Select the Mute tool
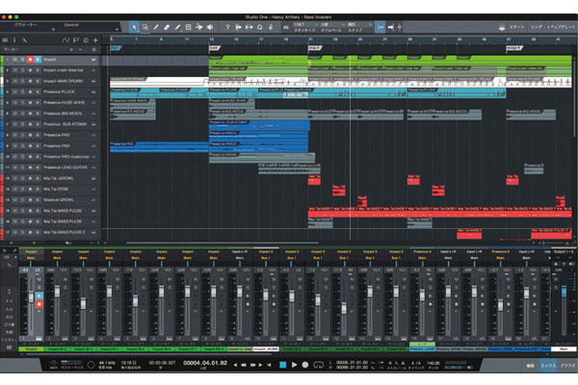Viewport: 578px width, 385px height. coord(188,27)
